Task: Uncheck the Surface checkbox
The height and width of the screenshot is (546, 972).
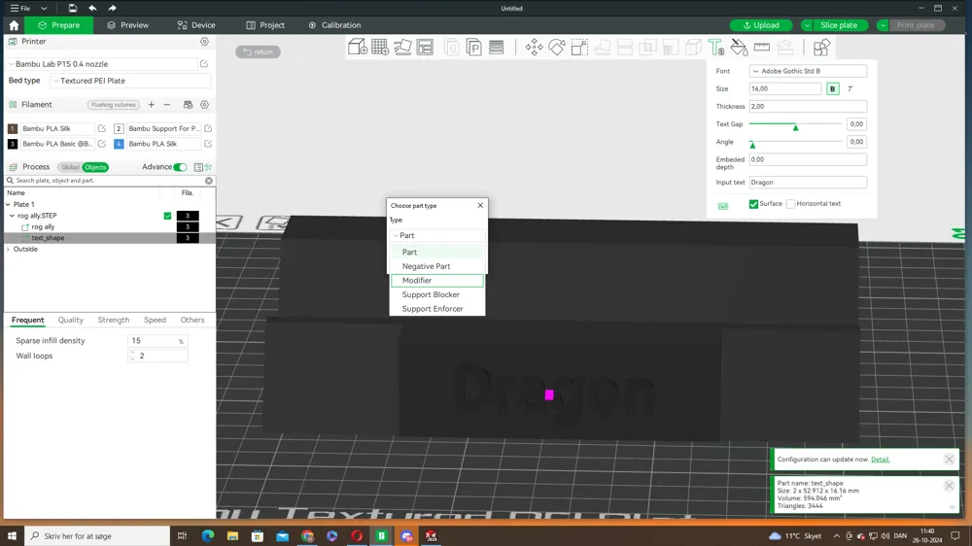Action: (x=754, y=204)
